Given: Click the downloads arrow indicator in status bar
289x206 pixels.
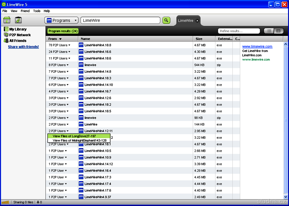Looking at the screenshot, I should click(39, 202).
